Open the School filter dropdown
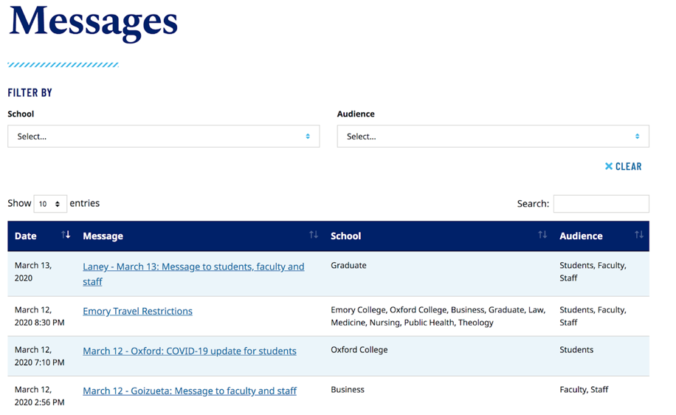The width and height of the screenshot is (676, 415). pyautogui.click(x=163, y=137)
